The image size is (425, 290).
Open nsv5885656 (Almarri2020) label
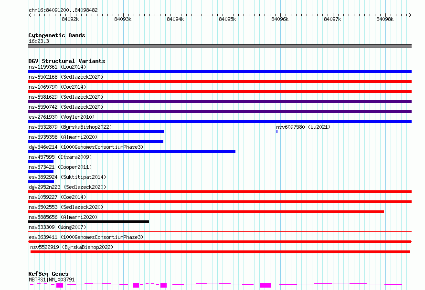tap(63, 217)
